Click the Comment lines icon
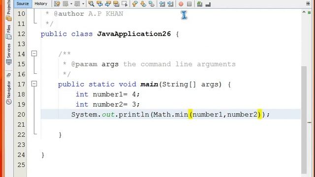 coord(199,3)
